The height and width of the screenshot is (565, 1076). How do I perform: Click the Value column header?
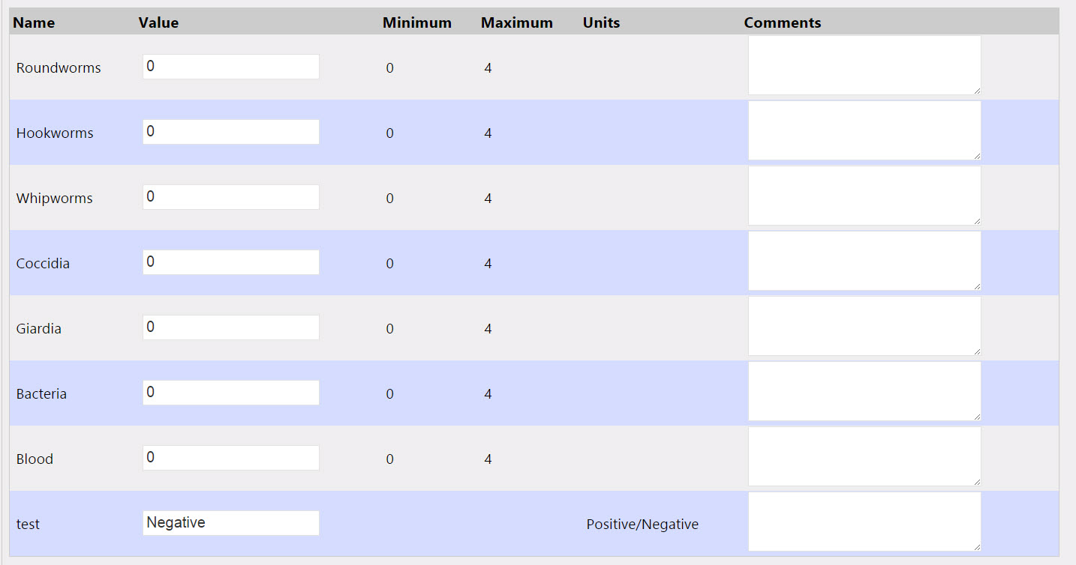click(x=158, y=22)
